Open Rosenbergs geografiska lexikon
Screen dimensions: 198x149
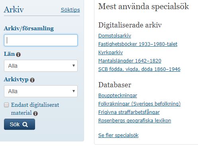click(x=135, y=121)
